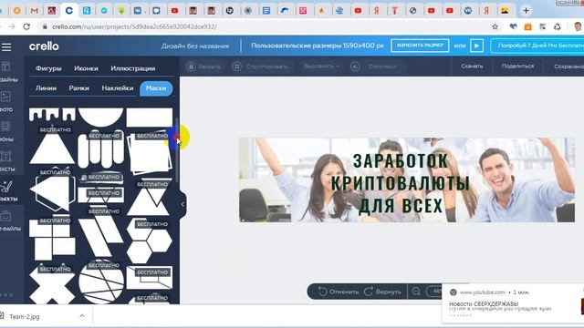Image resolution: width=584 pixels, height=328 pixels.
Task: Click the Сгруппировать toolbar item
Action: pos(260,67)
